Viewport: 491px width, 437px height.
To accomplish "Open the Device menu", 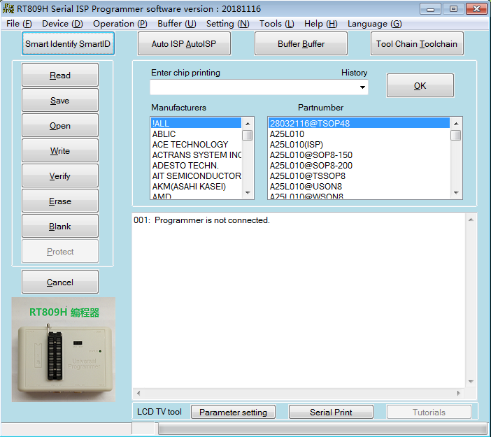I will (x=62, y=23).
